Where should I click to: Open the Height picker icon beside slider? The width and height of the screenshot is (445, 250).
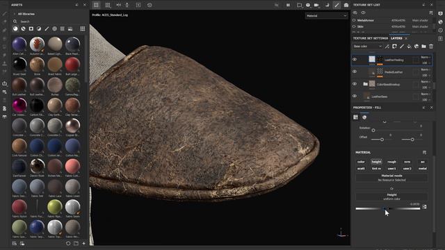[424, 207]
